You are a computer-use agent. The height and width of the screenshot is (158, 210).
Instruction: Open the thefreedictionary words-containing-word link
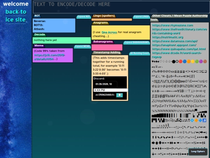180,31
